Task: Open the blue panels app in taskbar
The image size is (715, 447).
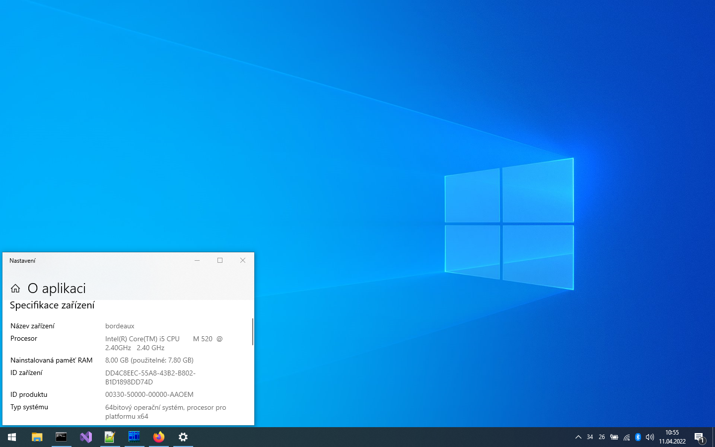Action: 134,437
